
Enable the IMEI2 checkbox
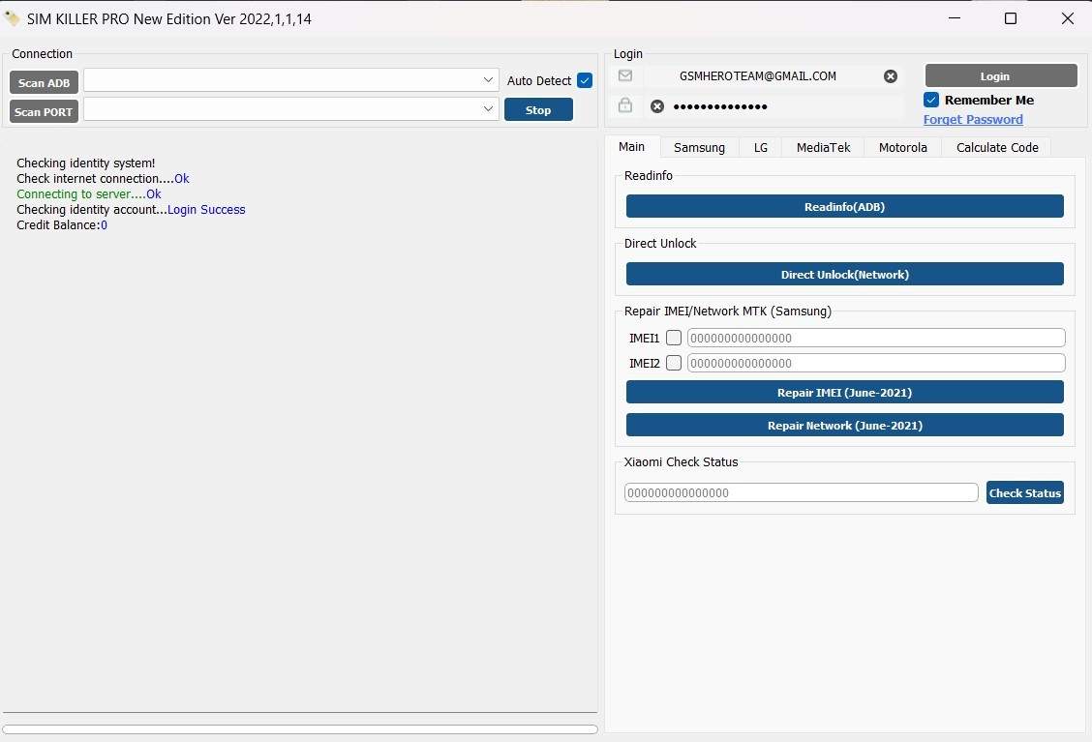(x=674, y=363)
